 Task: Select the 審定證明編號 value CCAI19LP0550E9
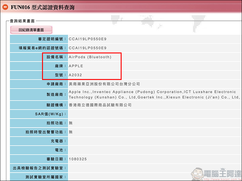[x=87, y=39]
